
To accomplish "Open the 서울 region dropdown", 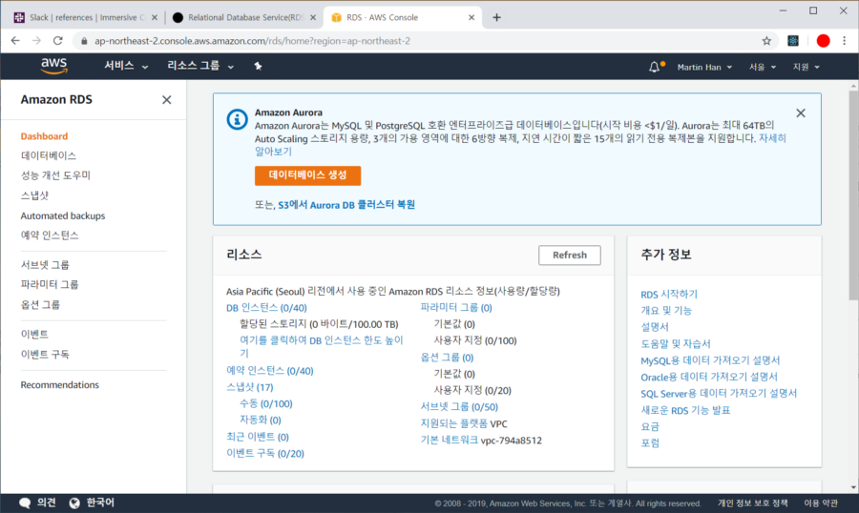I will pos(763,67).
